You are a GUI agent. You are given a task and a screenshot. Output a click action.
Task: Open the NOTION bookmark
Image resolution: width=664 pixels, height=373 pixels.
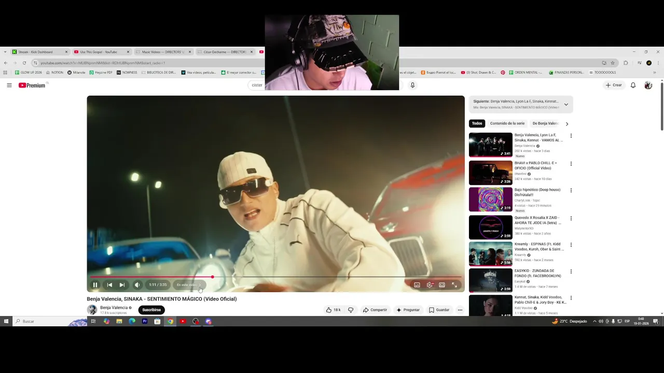[54, 73]
